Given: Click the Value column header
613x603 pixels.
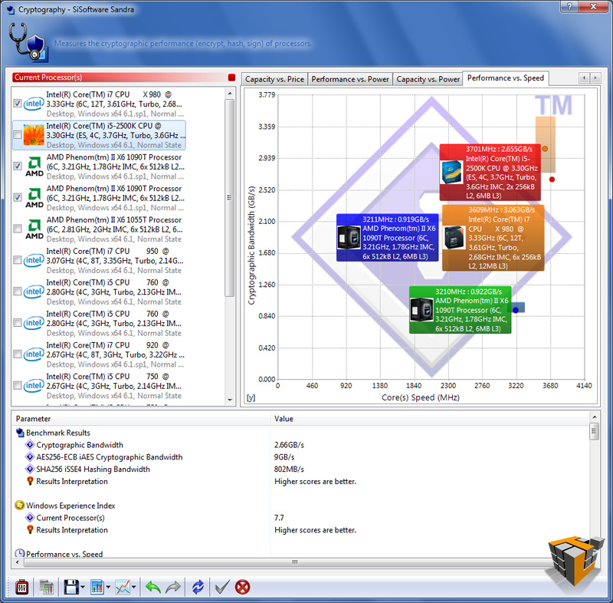Looking at the screenshot, I should click(x=430, y=419).
